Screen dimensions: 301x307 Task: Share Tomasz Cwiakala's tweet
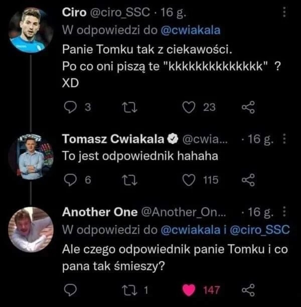[x=247, y=180]
